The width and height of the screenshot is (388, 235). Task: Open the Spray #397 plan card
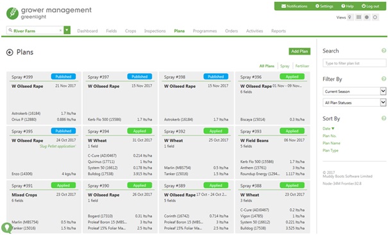(x=120, y=98)
